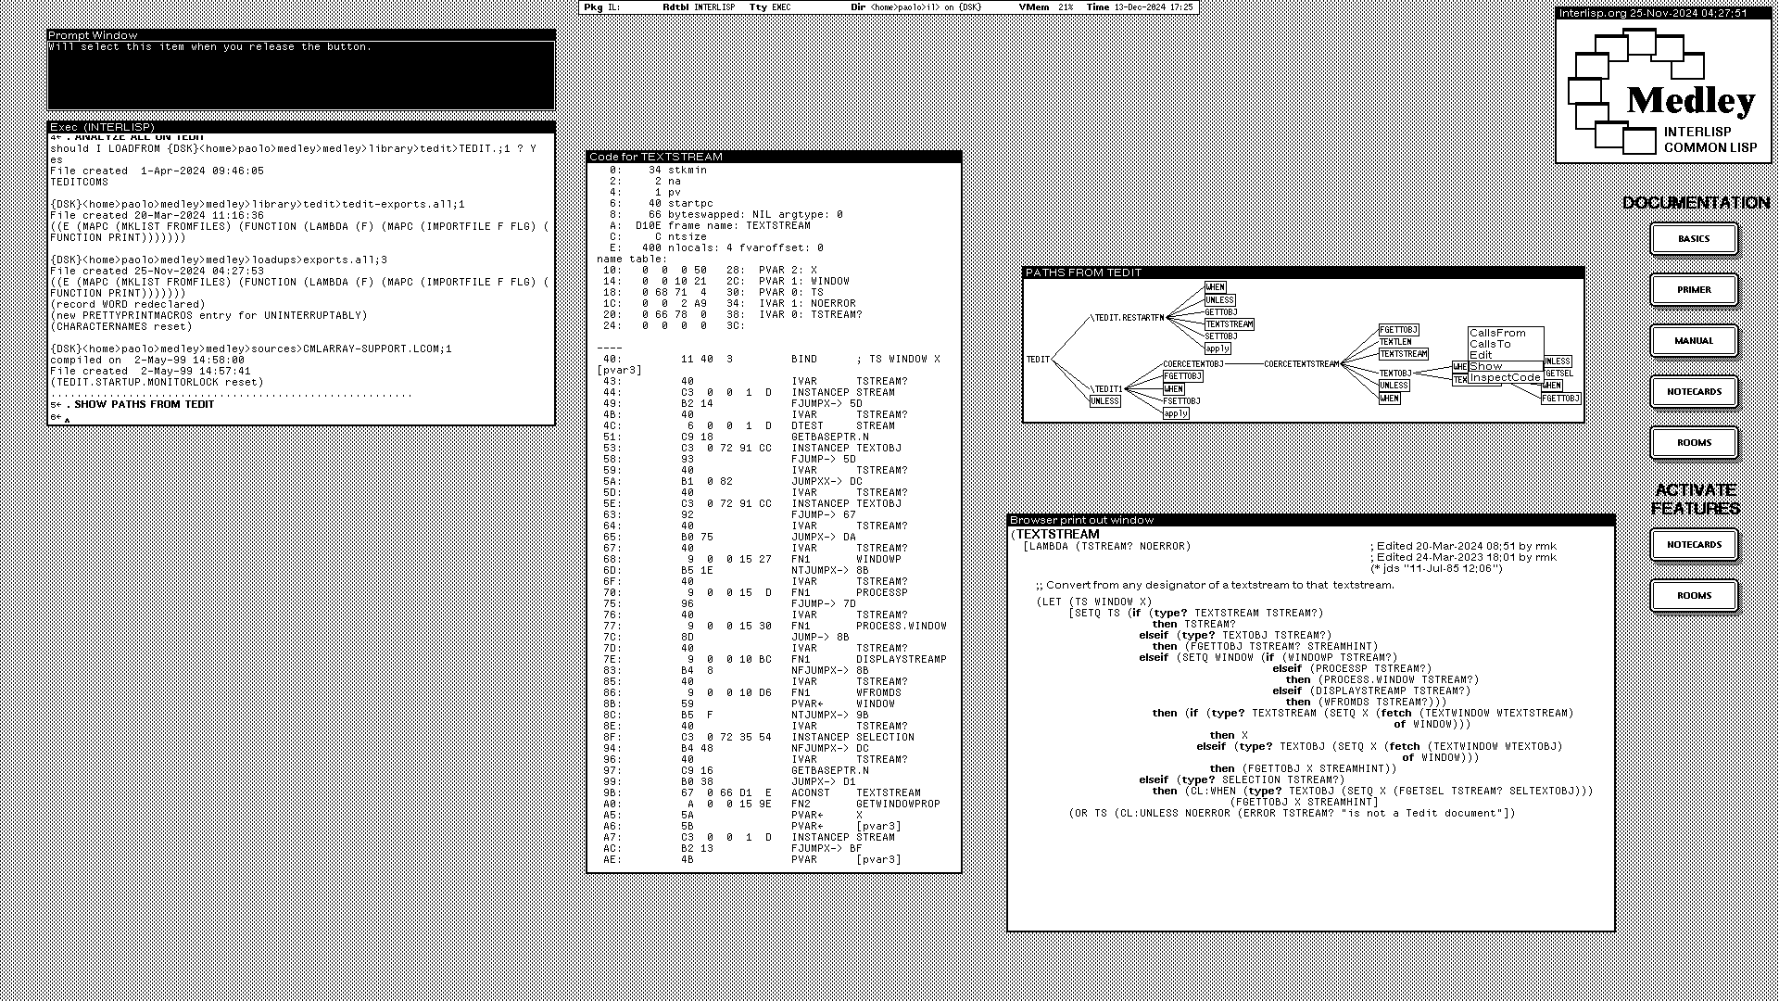Select UNLESS node below TEXTOBJ
The height and width of the screenshot is (1001, 1779).
click(1394, 386)
